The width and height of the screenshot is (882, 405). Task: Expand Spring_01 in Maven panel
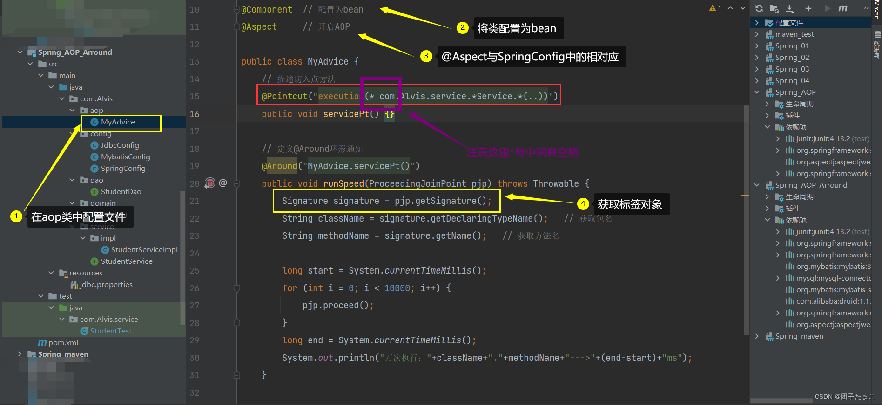[757, 46]
